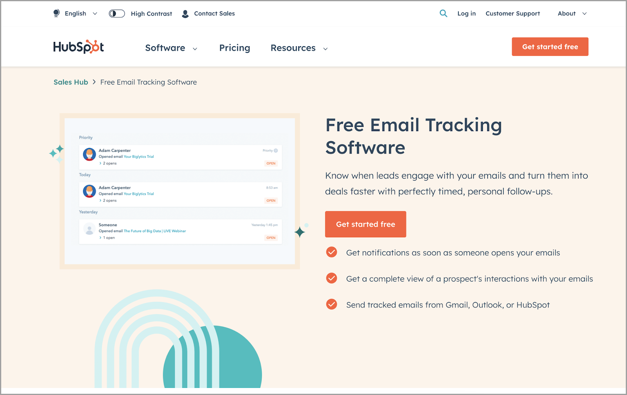
Task: Click the High Contrast label
Action: [151, 14]
